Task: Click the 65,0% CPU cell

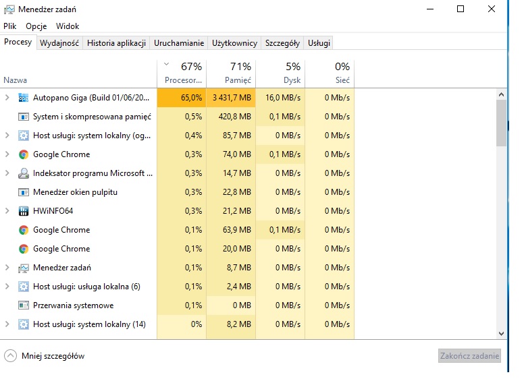Action: pyautogui.click(x=182, y=98)
